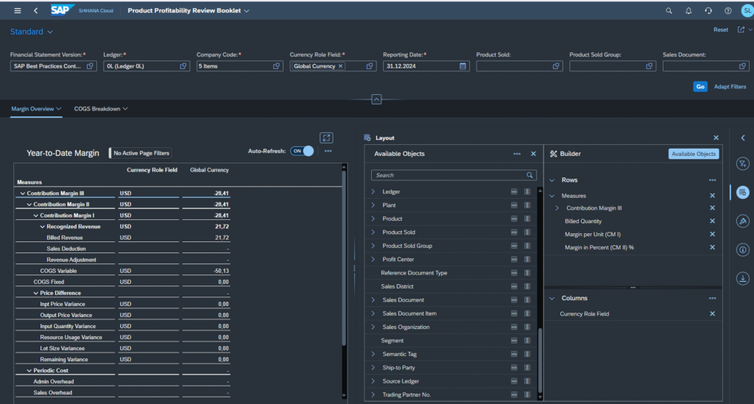Open value help for Financial Statement Version
The height and width of the screenshot is (404, 754).
point(90,66)
